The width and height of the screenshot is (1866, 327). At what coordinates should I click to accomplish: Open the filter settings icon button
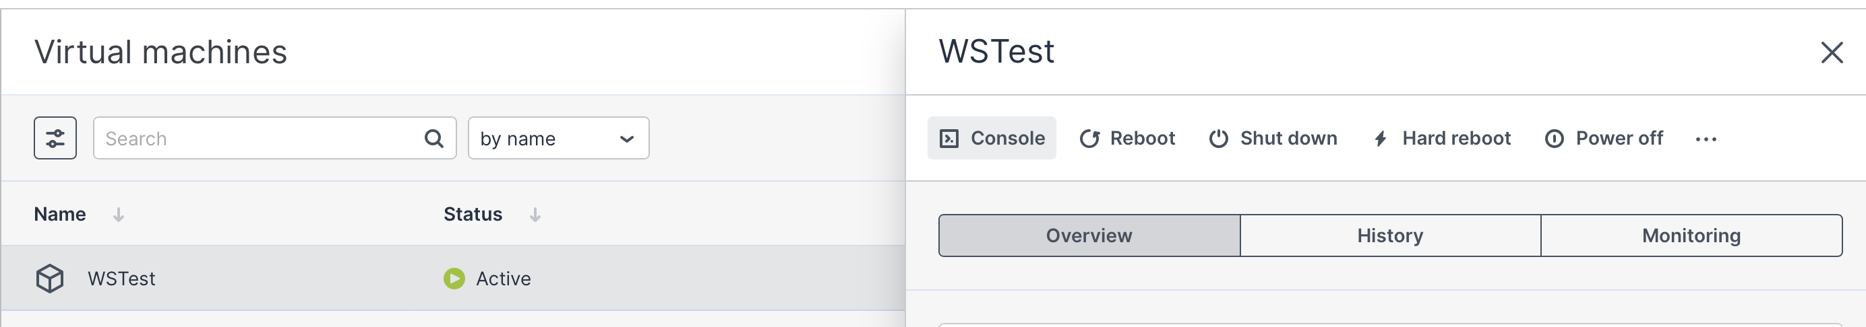[55, 138]
